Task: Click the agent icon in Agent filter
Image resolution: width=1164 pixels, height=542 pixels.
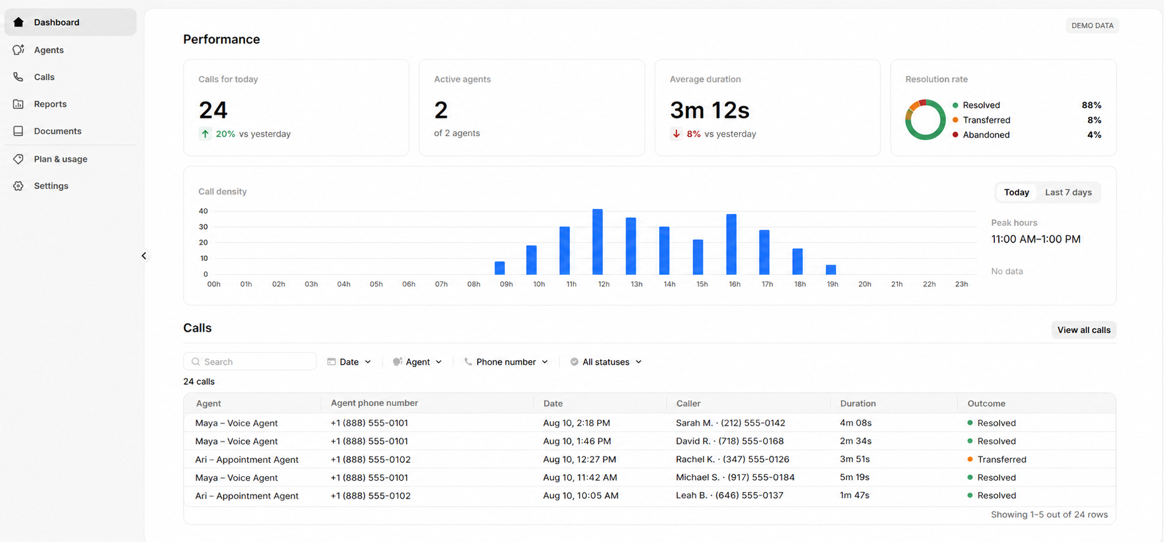Action: coord(397,362)
